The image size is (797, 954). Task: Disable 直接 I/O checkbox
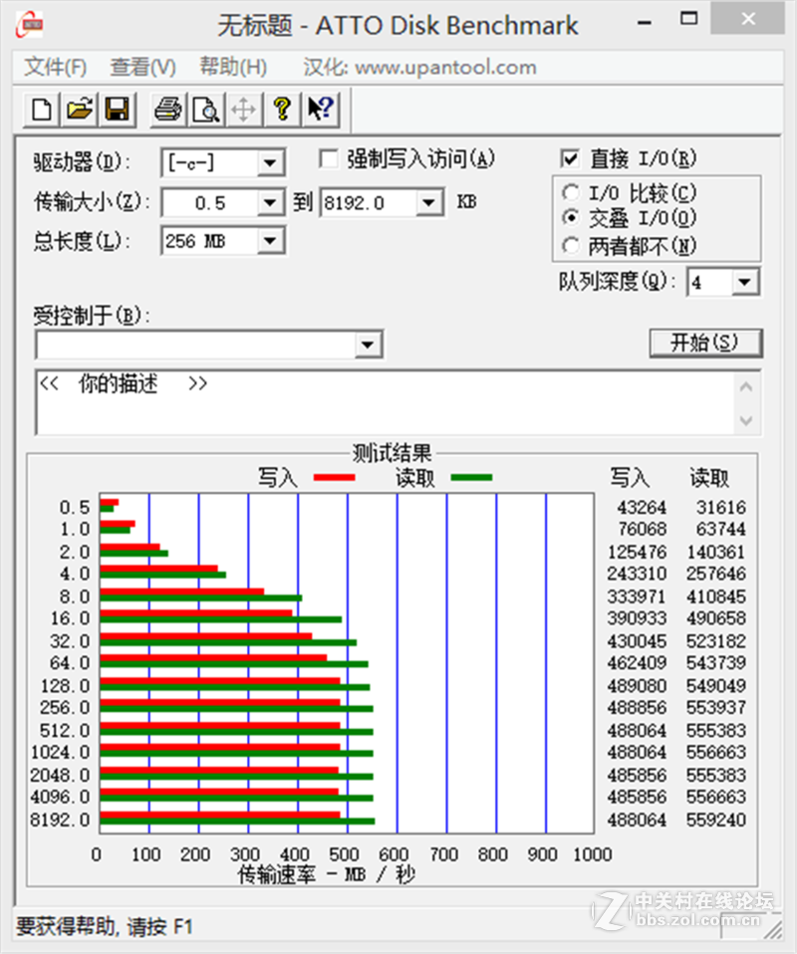[571, 157]
